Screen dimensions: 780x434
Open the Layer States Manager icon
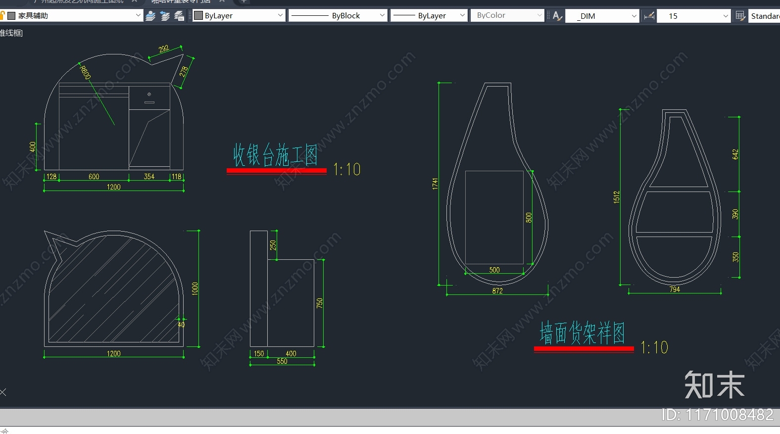tap(179, 16)
